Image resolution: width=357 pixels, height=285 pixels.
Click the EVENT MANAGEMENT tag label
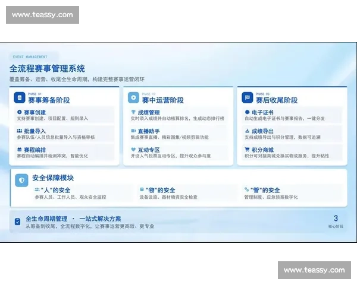pos(30,57)
